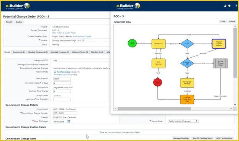
Task: Click the Accept button
Action: [x=9, y=22]
